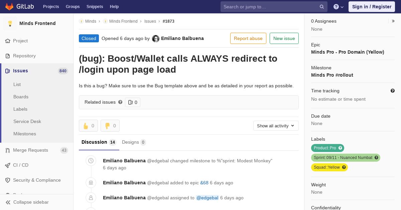The image size is (401, 210).
Task: Click the thumbs up reaction
Action: click(x=88, y=126)
